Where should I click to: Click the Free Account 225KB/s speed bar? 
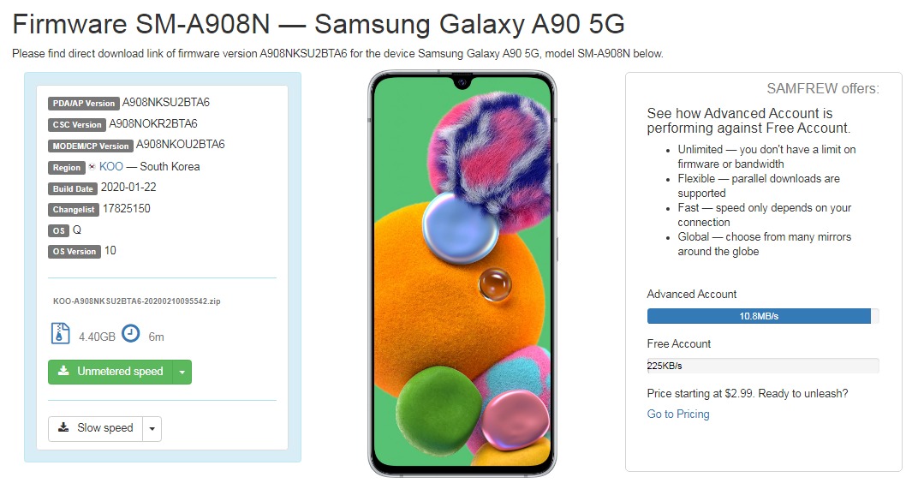coord(762,366)
